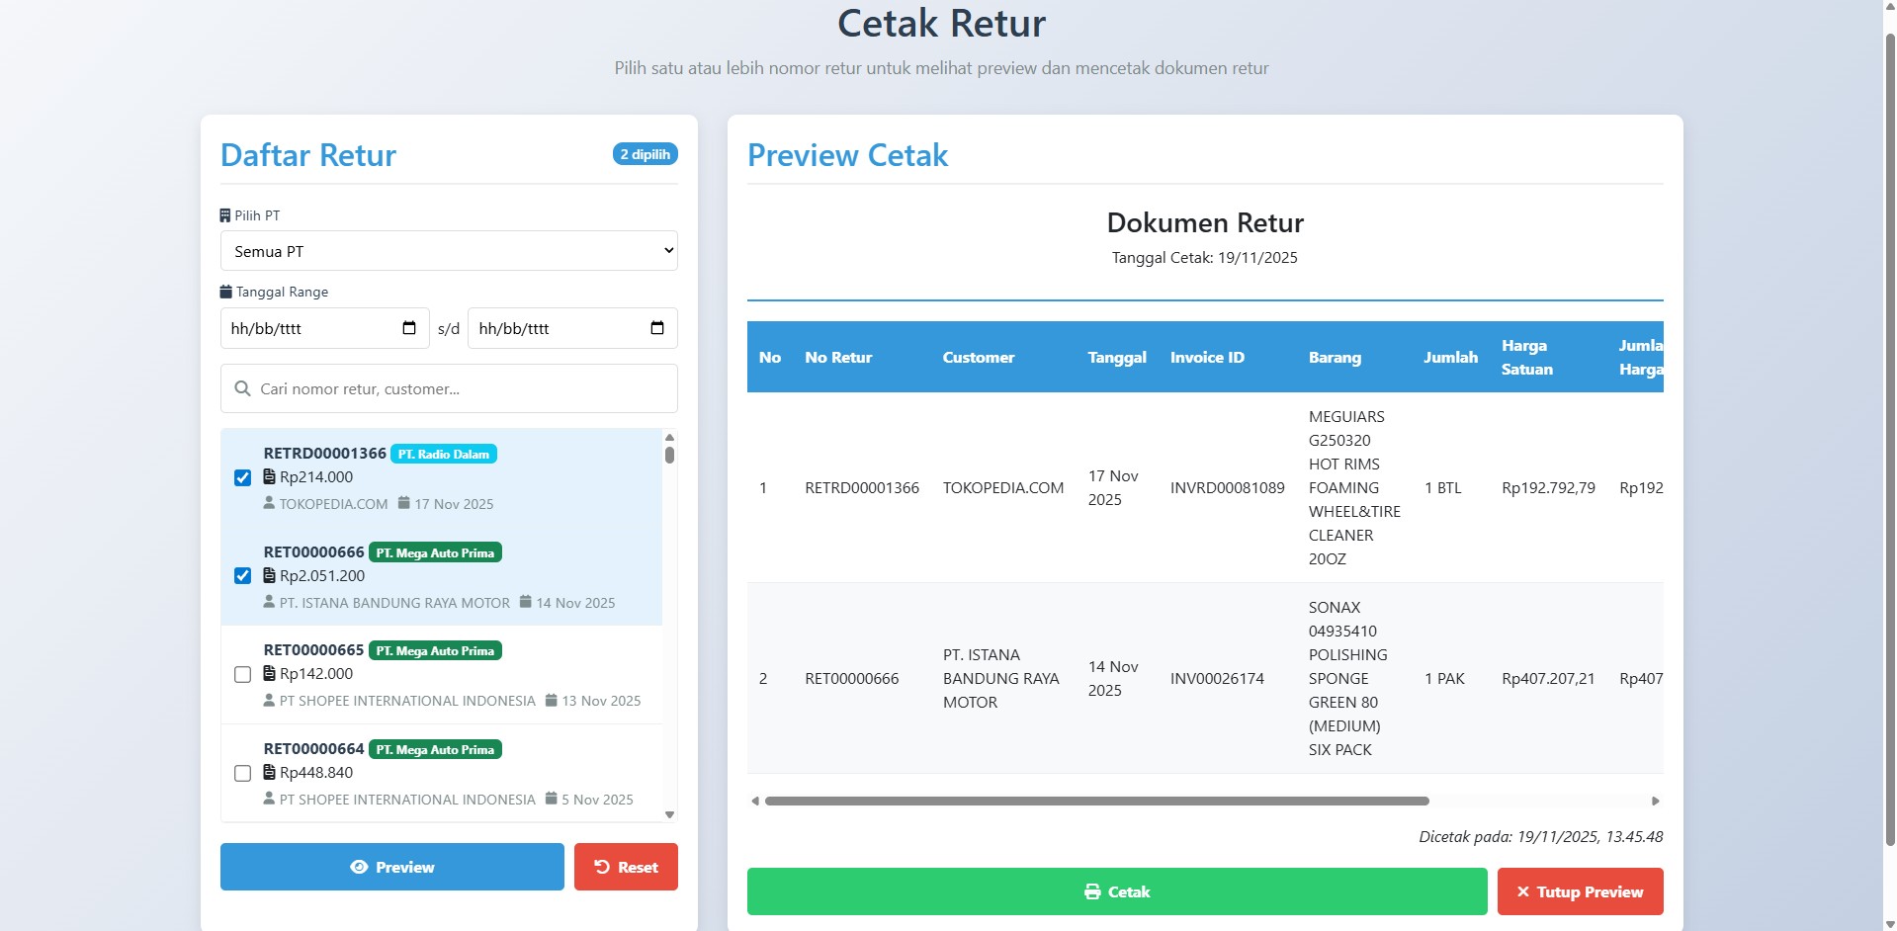Uncheck the RET00000666 retur checkbox
Screen dimensions: 1897x931
[x=242, y=575]
